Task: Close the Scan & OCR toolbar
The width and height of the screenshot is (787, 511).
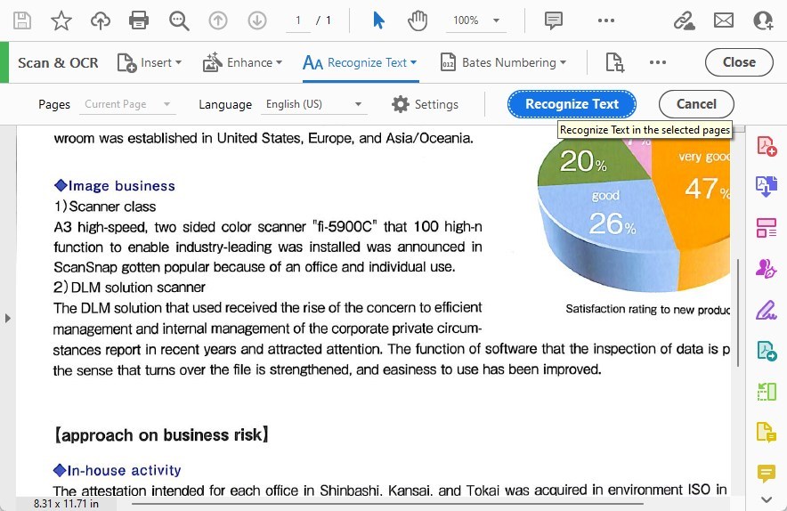Action: pyautogui.click(x=739, y=62)
